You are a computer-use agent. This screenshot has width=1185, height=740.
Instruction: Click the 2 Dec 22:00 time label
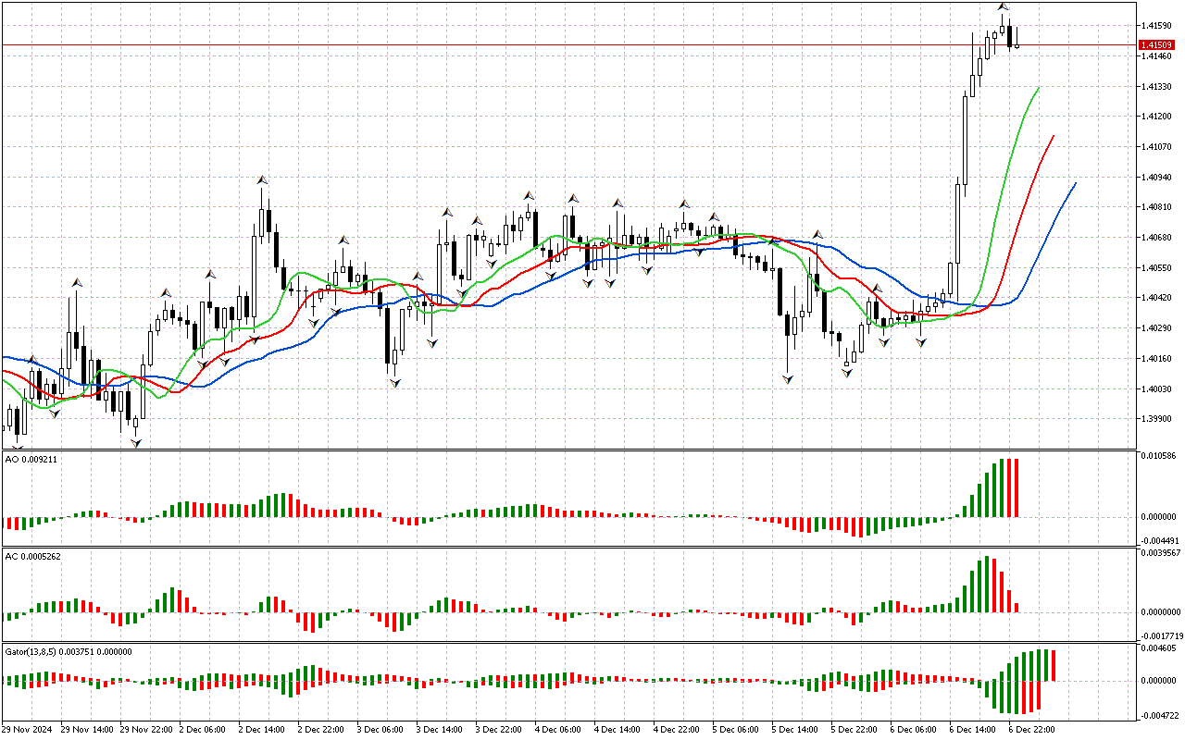point(321,729)
